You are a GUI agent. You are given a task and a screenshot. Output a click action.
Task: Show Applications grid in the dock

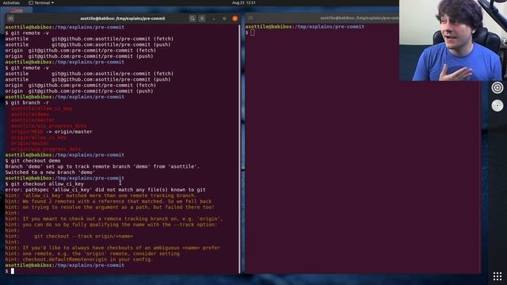pyautogui.click(x=497, y=276)
